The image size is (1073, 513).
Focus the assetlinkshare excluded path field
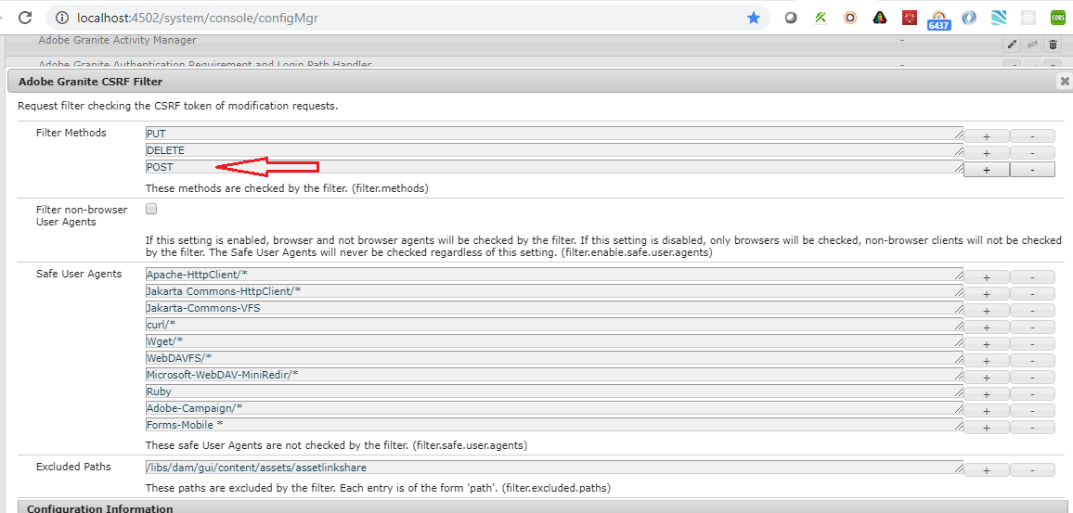(554, 468)
